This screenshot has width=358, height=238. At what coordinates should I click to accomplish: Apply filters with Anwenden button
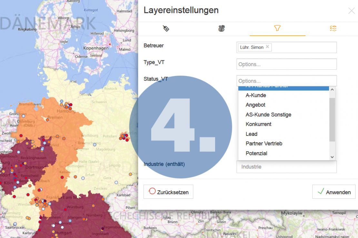pyautogui.click(x=334, y=192)
